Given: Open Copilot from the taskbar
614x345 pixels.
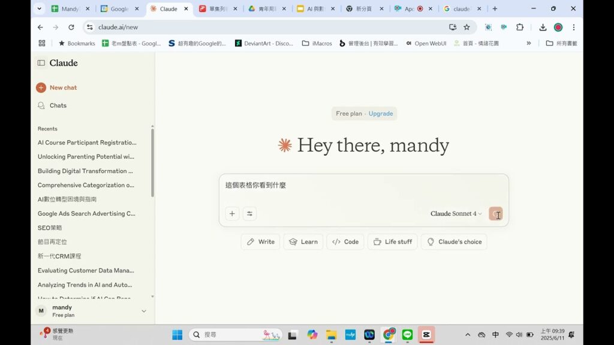Looking at the screenshot, I should 312,335.
